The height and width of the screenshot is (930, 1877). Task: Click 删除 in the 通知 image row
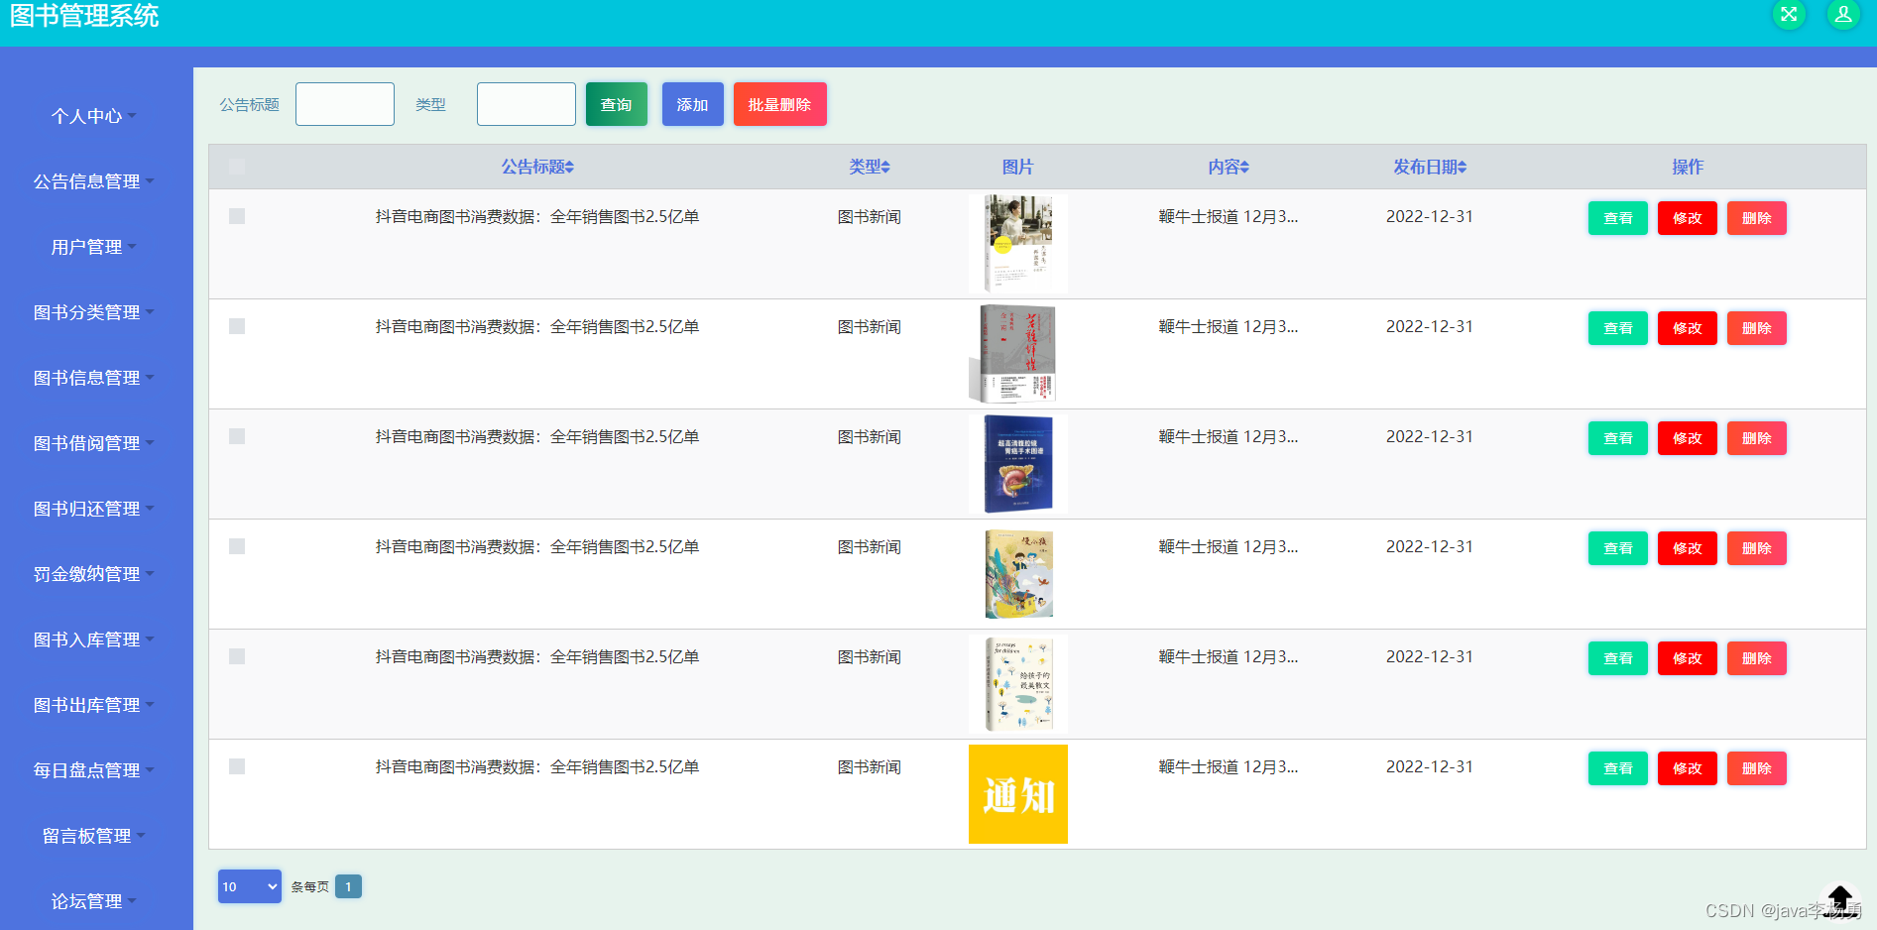point(1757,768)
